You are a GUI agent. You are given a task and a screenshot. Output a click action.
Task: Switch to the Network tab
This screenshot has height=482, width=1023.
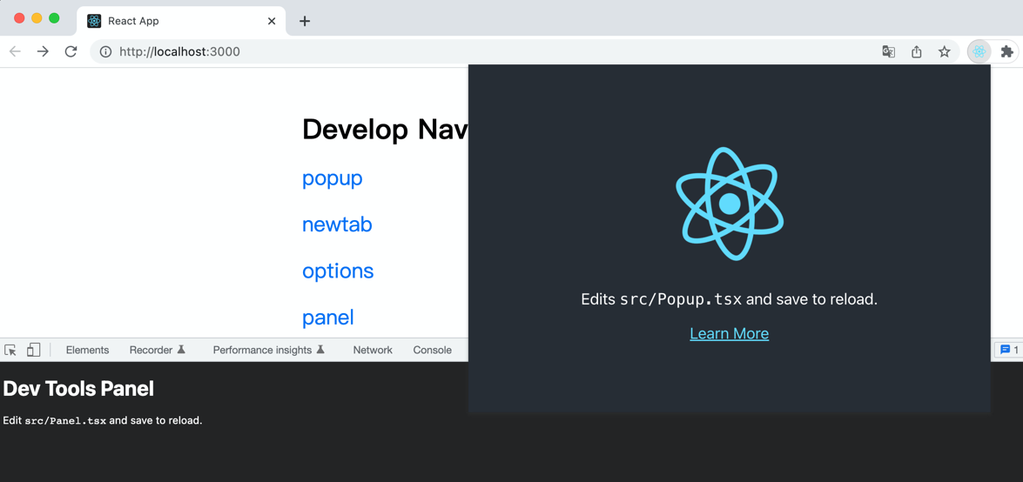[x=373, y=351]
